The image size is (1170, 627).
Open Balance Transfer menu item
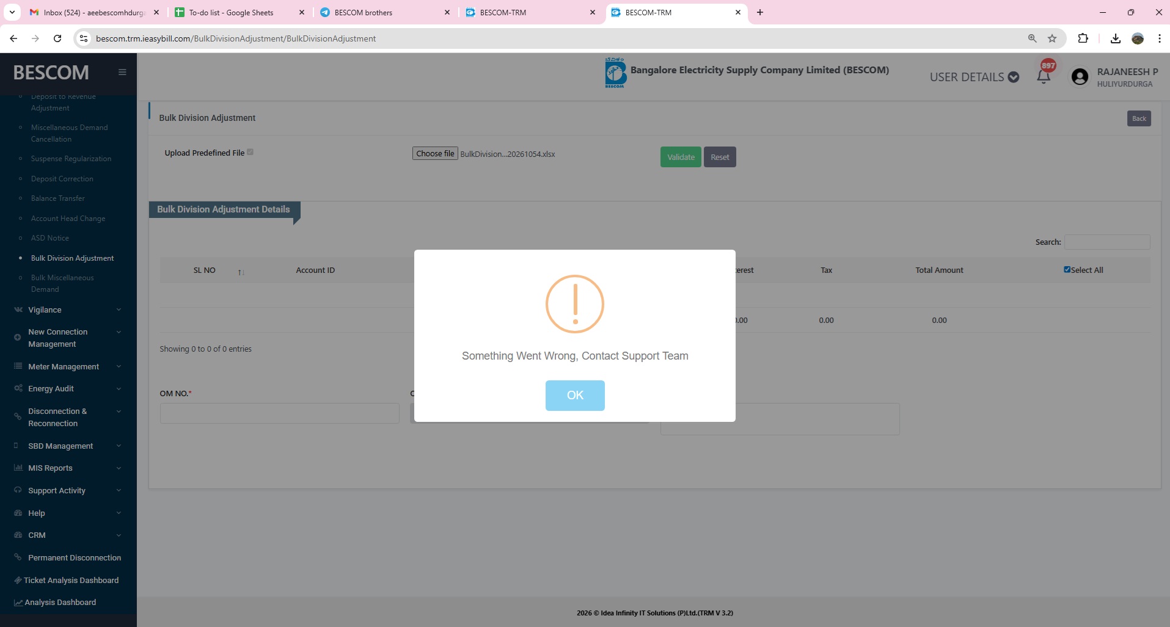coord(58,198)
